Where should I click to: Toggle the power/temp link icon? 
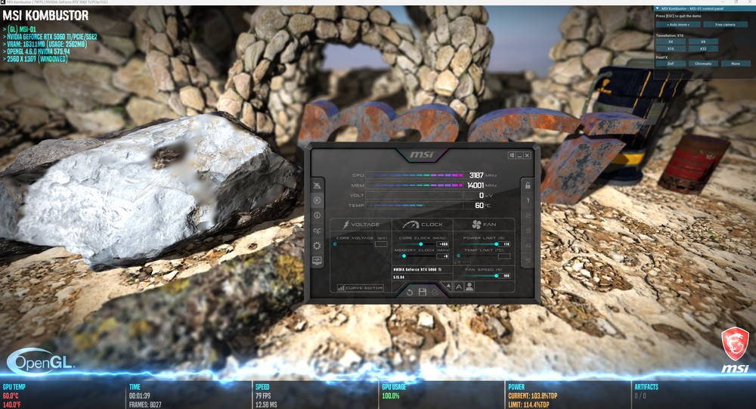click(457, 262)
